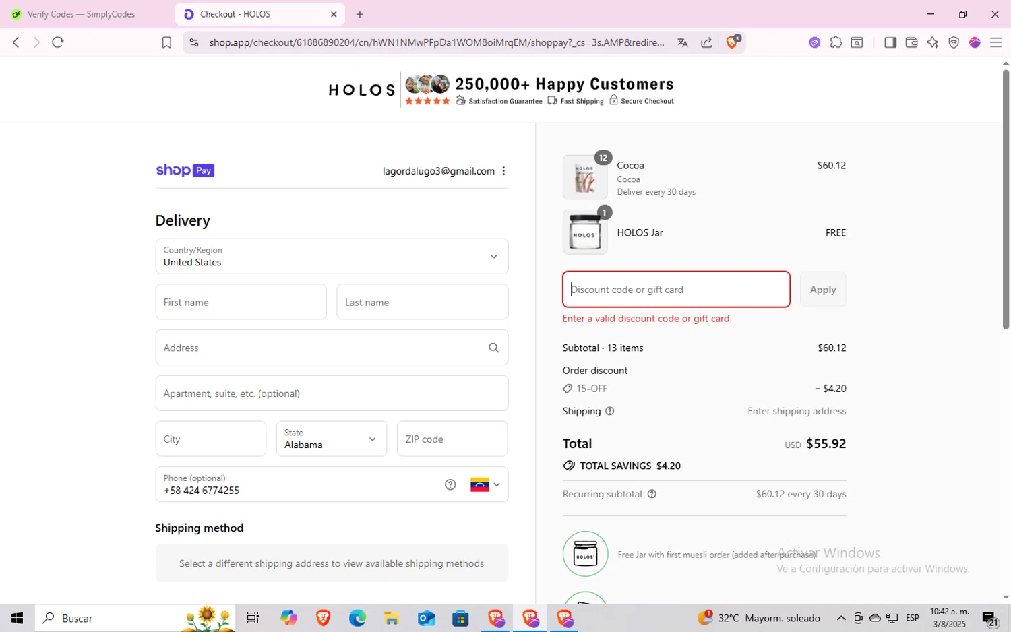The height and width of the screenshot is (632, 1011).
Task: Click recurring subtotal help icon
Action: click(x=652, y=494)
